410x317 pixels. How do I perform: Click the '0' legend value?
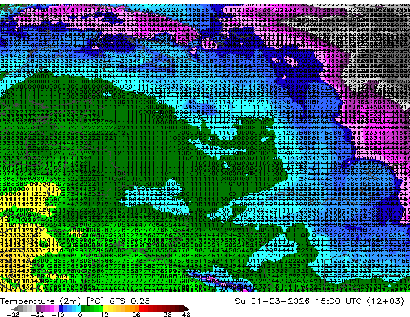(80, 314)
